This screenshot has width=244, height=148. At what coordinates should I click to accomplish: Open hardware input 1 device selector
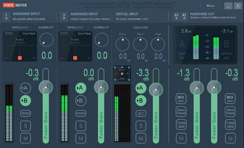coord(7,16)
